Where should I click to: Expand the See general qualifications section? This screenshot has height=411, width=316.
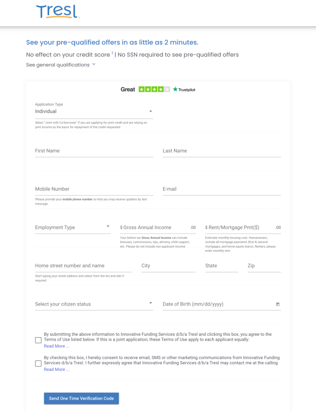tap(60, 64)
